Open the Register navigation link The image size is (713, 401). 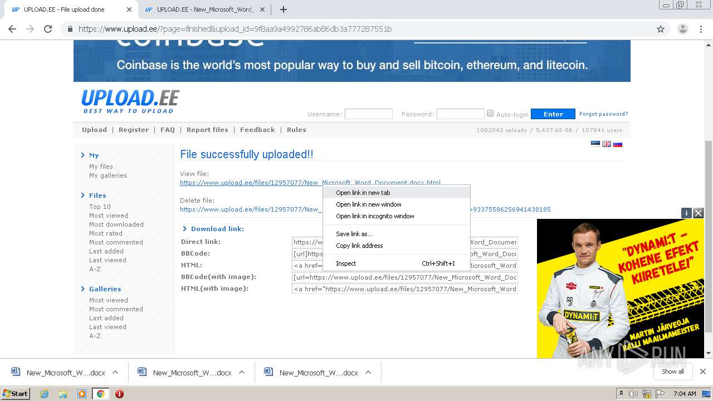[134, 130]
